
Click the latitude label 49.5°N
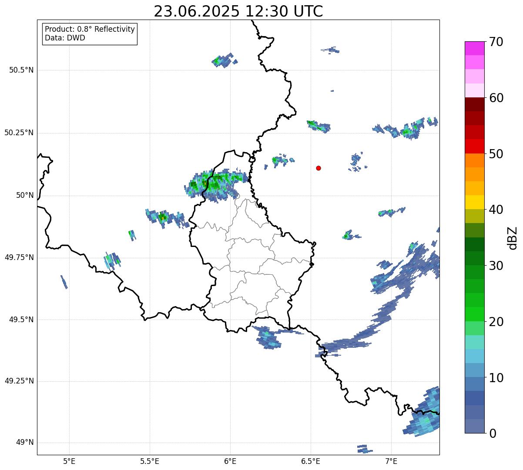(21, 320)
